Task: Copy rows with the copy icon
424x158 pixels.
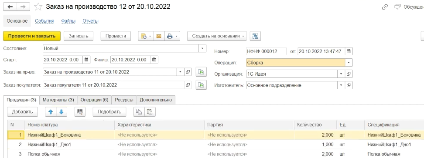Action: [139, 112]
